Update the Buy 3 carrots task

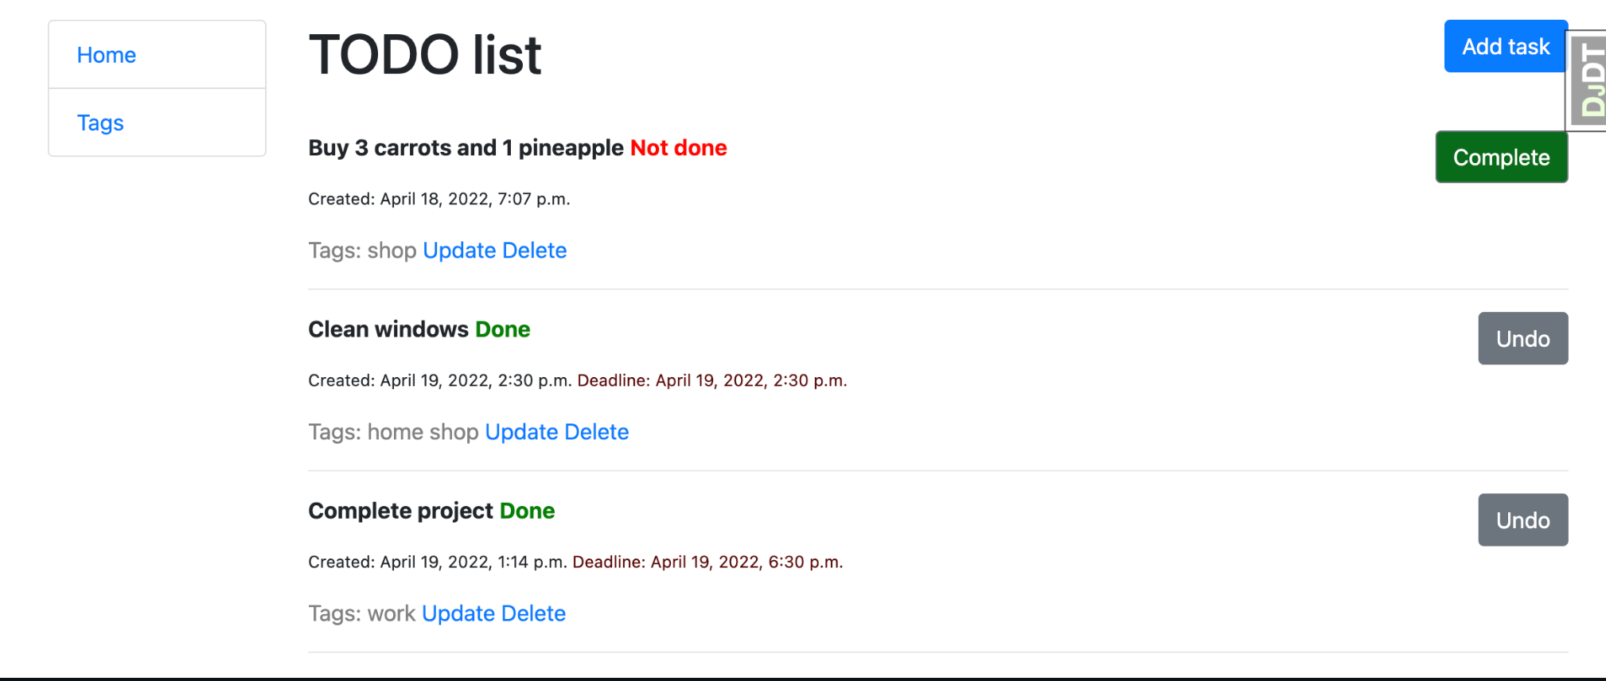pos(459,251)
